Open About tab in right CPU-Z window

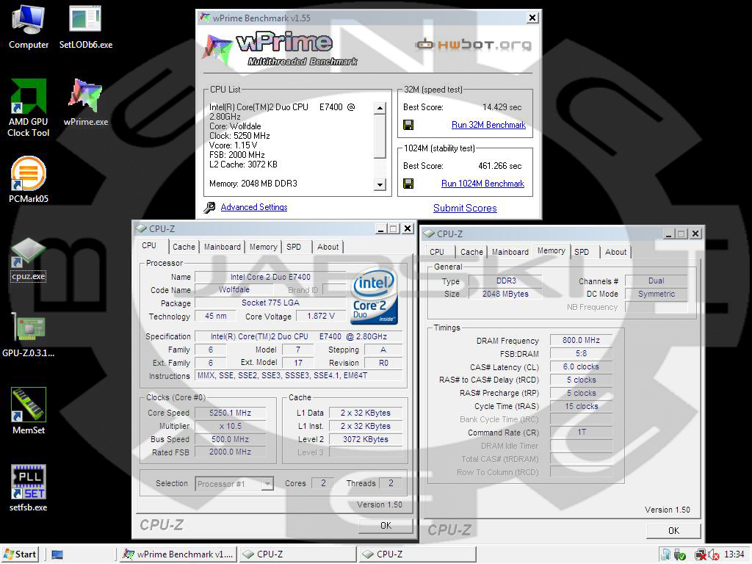(615, 252)
